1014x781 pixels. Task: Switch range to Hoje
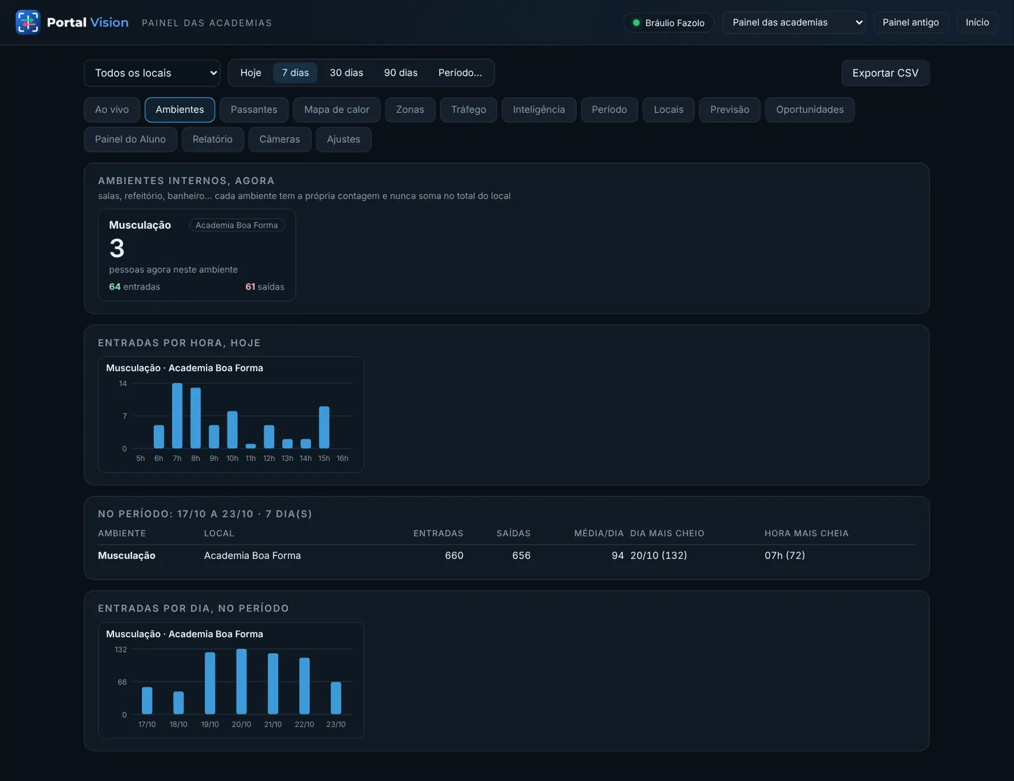[x=250, y=73]
